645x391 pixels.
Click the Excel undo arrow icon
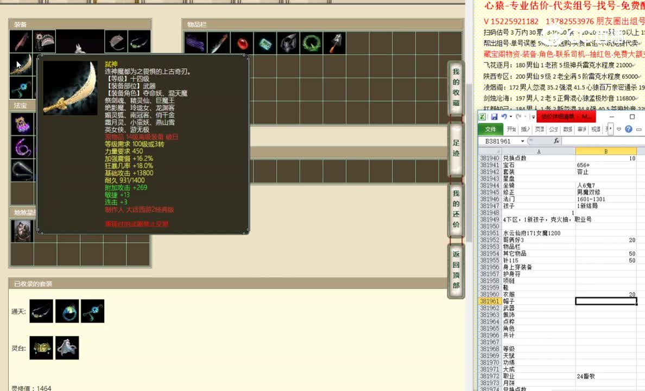[504, 117]
